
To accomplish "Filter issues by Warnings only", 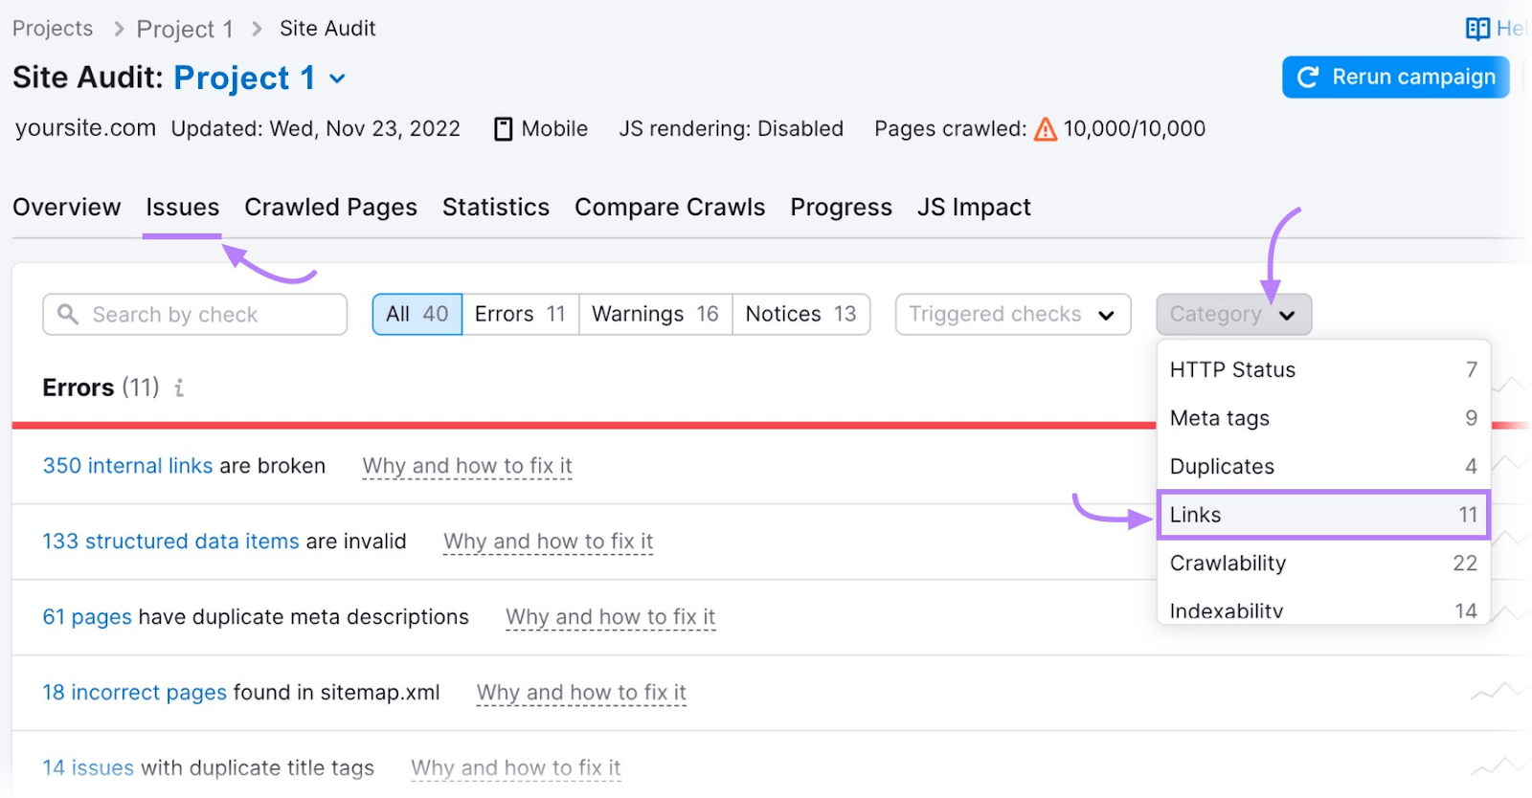I will pos(655,314).
